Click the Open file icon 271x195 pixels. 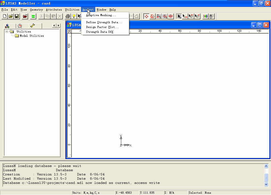tap(11, 16)
